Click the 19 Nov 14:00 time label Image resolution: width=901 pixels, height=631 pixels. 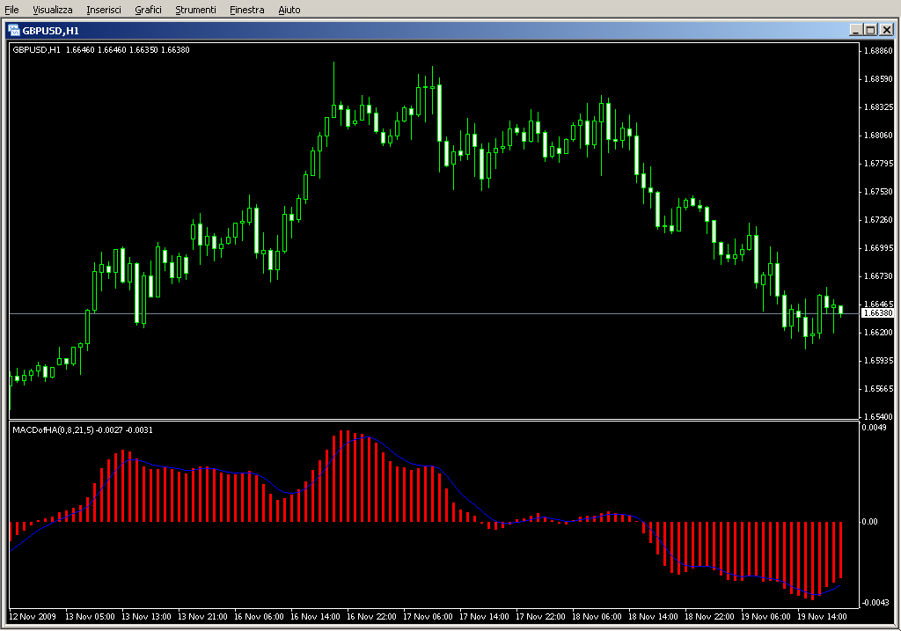point(822,617)
